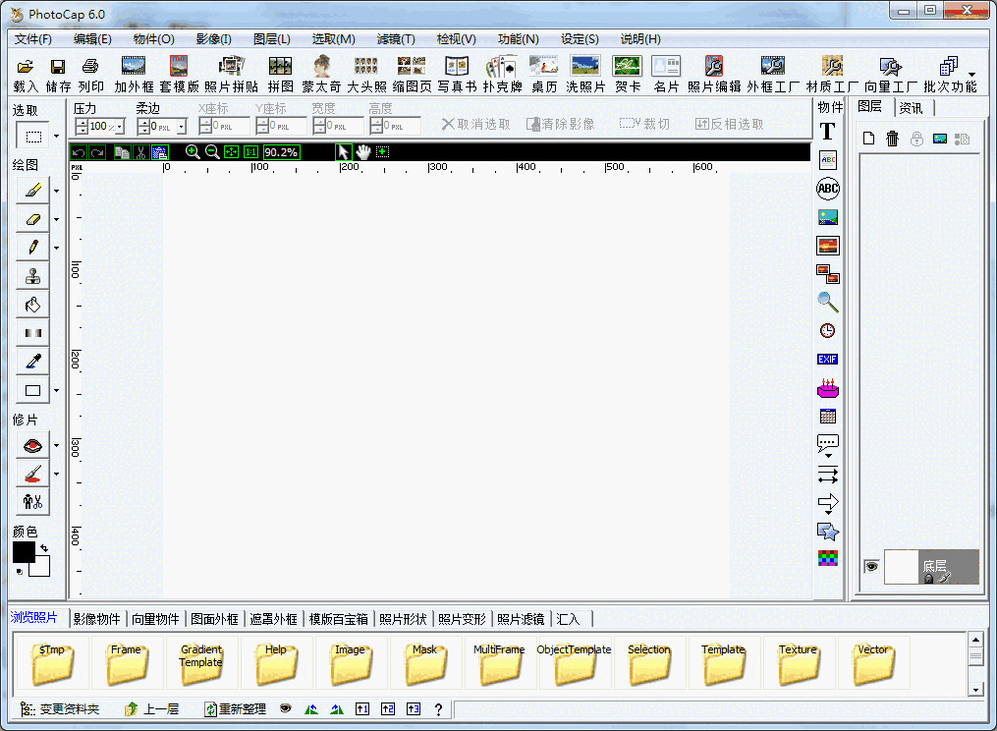Screen dimensions: 997x731
Task: Expand the pencil tool options arrow
Action: click(x=56, y=248)
